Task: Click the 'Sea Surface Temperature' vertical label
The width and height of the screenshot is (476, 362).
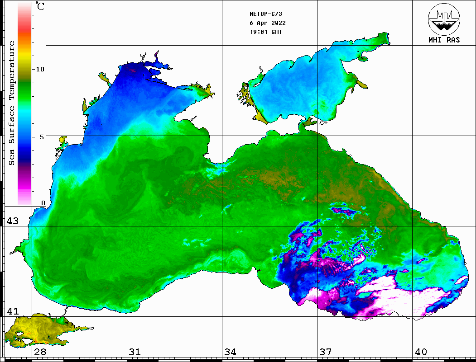Action: pos(11,103)
